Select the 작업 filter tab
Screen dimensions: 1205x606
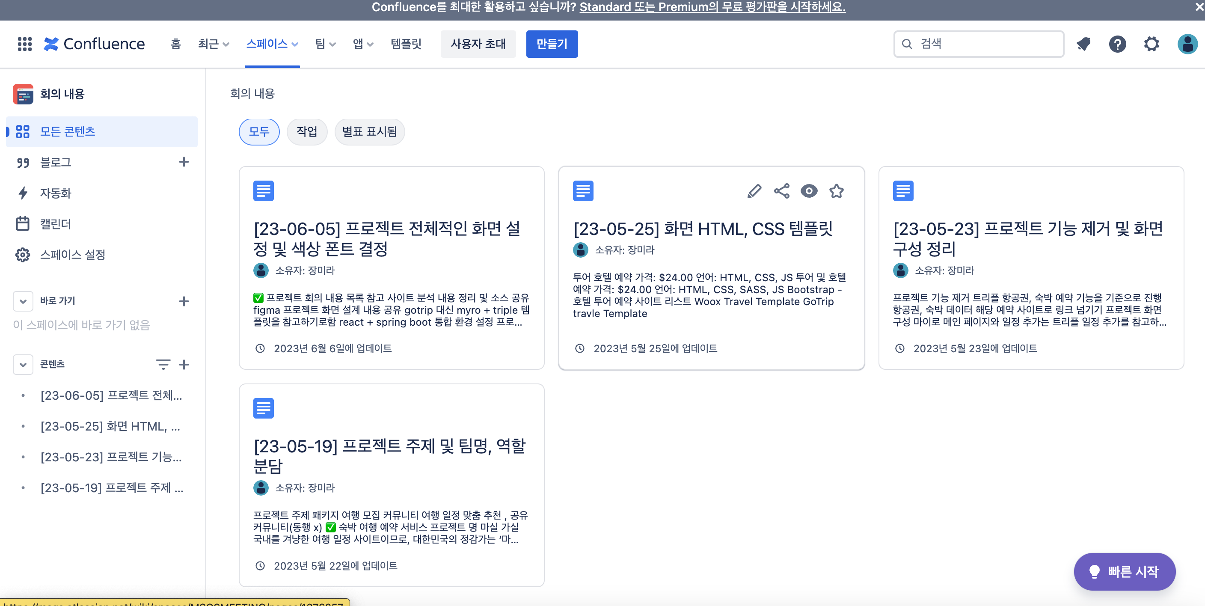(306, 132)
